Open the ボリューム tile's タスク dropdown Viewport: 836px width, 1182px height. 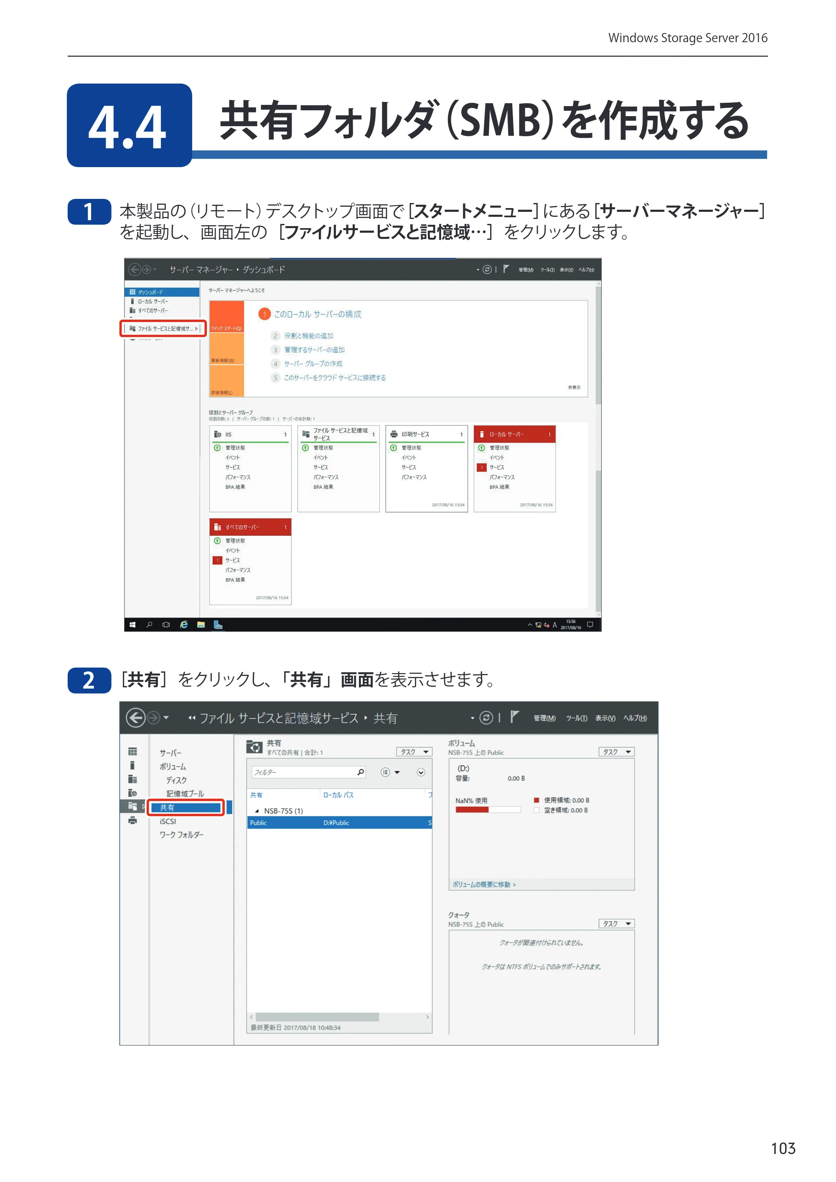click(x=617, y=752)
